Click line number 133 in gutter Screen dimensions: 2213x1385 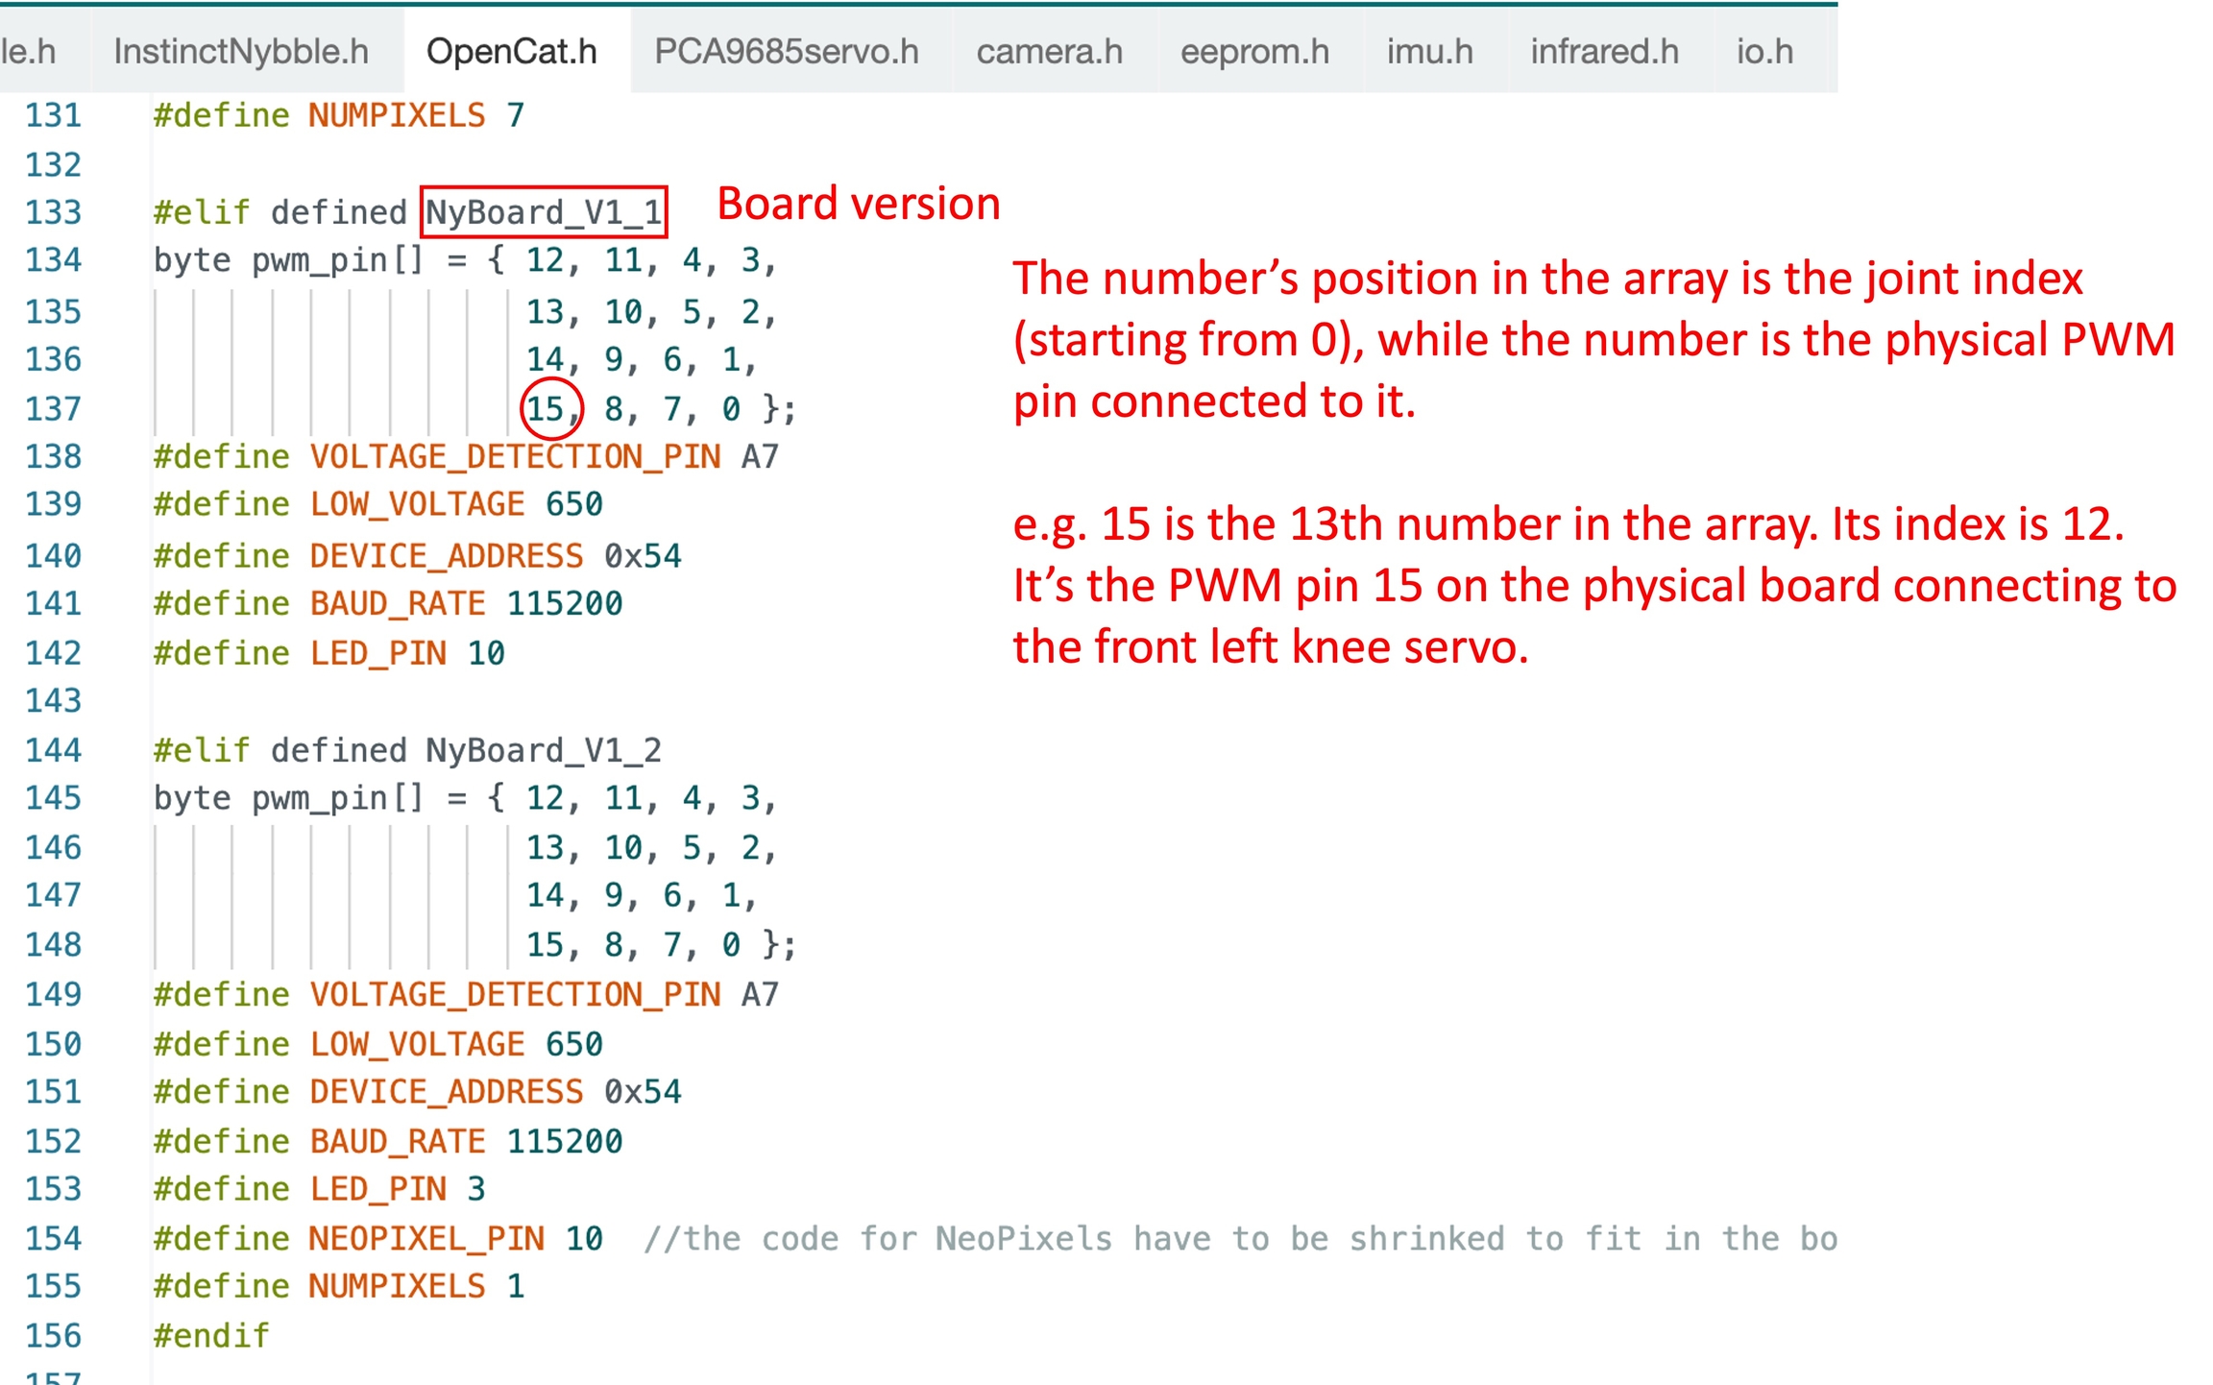click(x=53, y=212)
